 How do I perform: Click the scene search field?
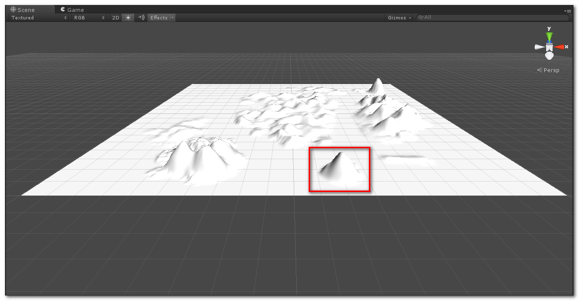(493, 17)
